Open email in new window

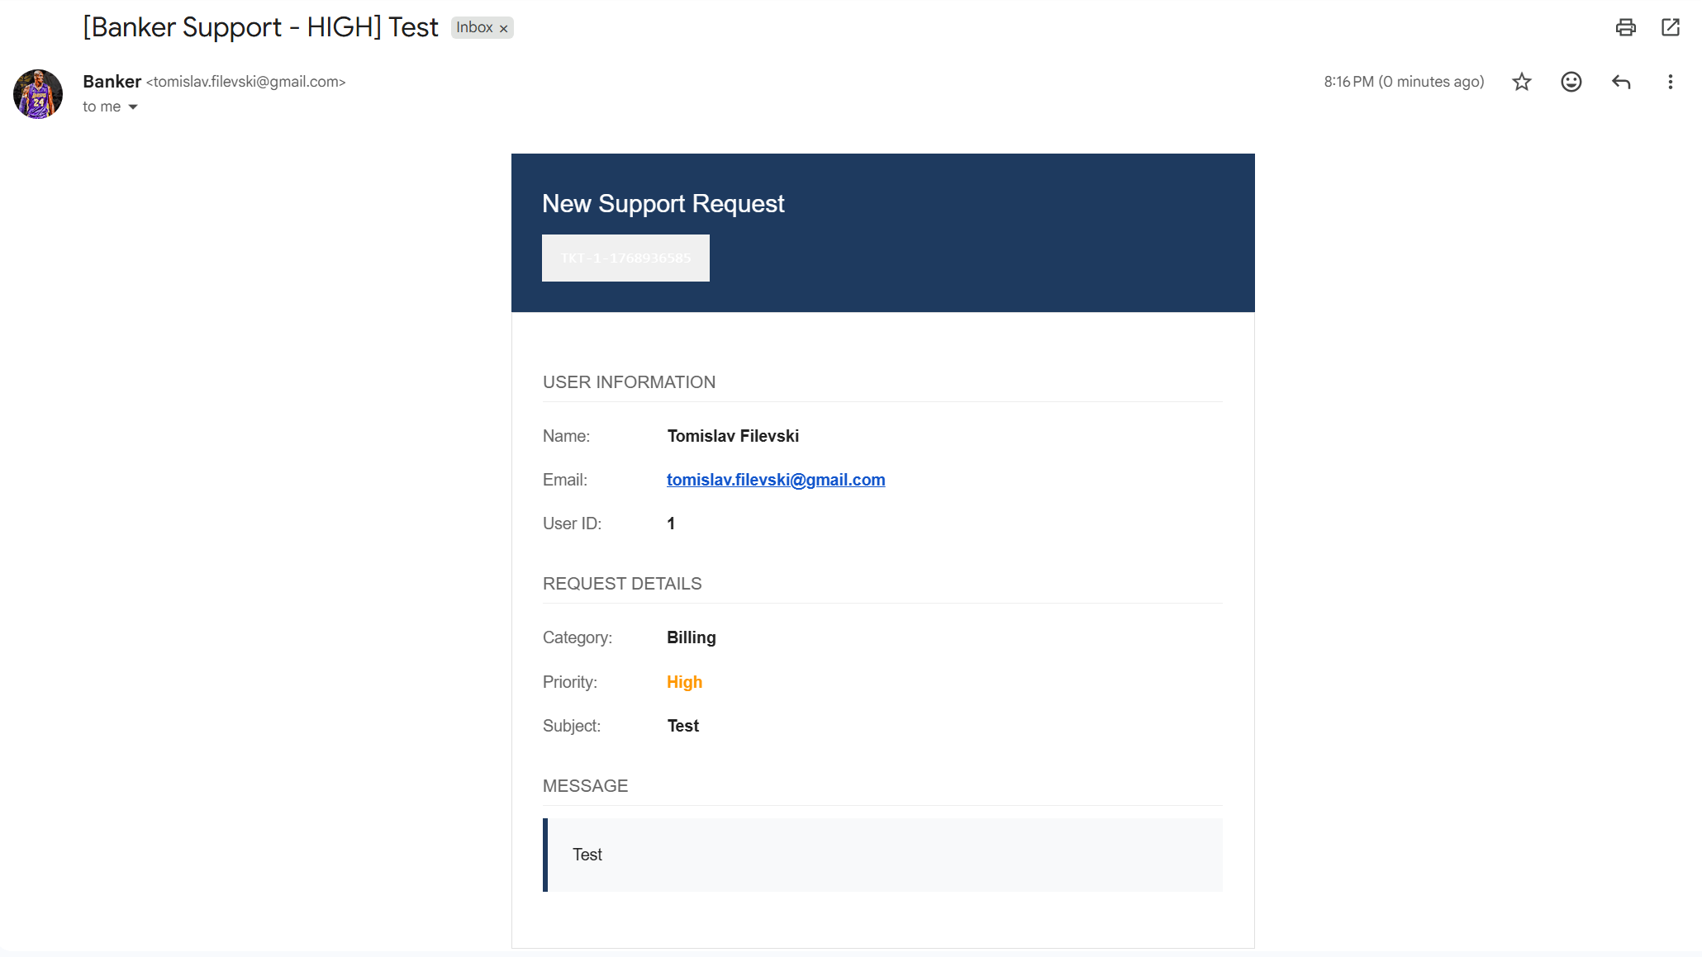click(1670, 27)
